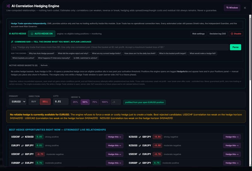Click the swap icon in the EURGBP EURJPY row
252x171 pixels.
(x=22, y=163)
